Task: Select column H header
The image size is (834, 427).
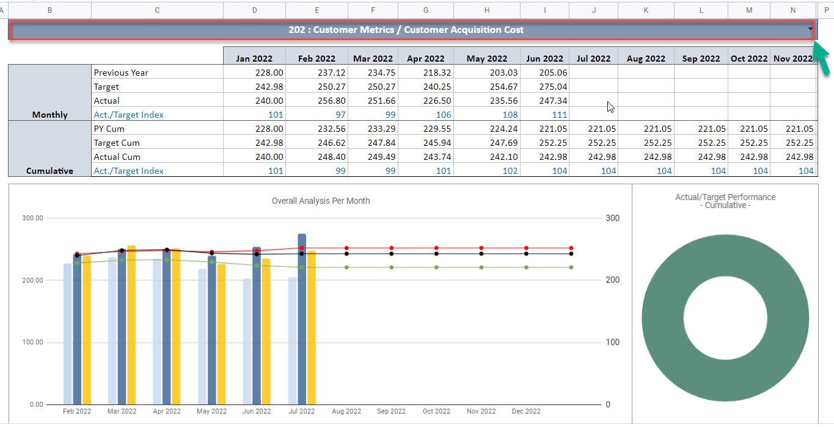Action: [487, 10]
